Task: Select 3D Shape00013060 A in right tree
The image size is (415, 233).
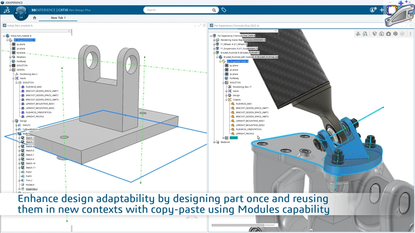Action: click(x=237, y=61)
